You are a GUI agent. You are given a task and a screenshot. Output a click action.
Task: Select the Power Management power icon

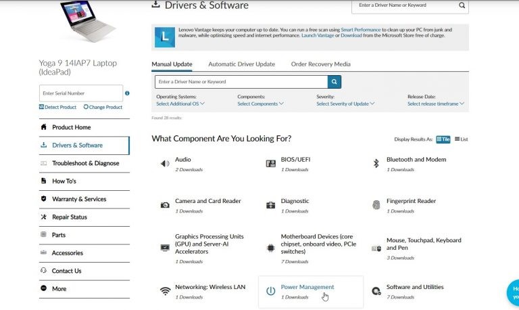click(x=270, y=291)
